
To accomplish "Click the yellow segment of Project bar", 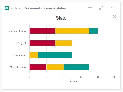I will pos(64,43).
